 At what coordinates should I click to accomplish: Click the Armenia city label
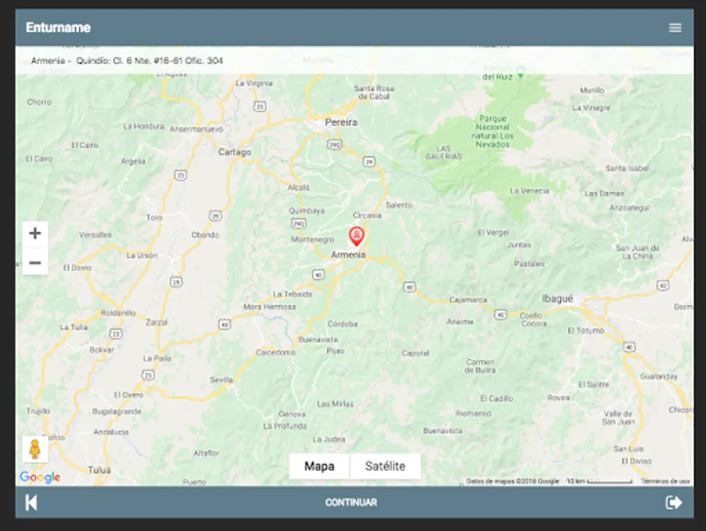point(348,255)
